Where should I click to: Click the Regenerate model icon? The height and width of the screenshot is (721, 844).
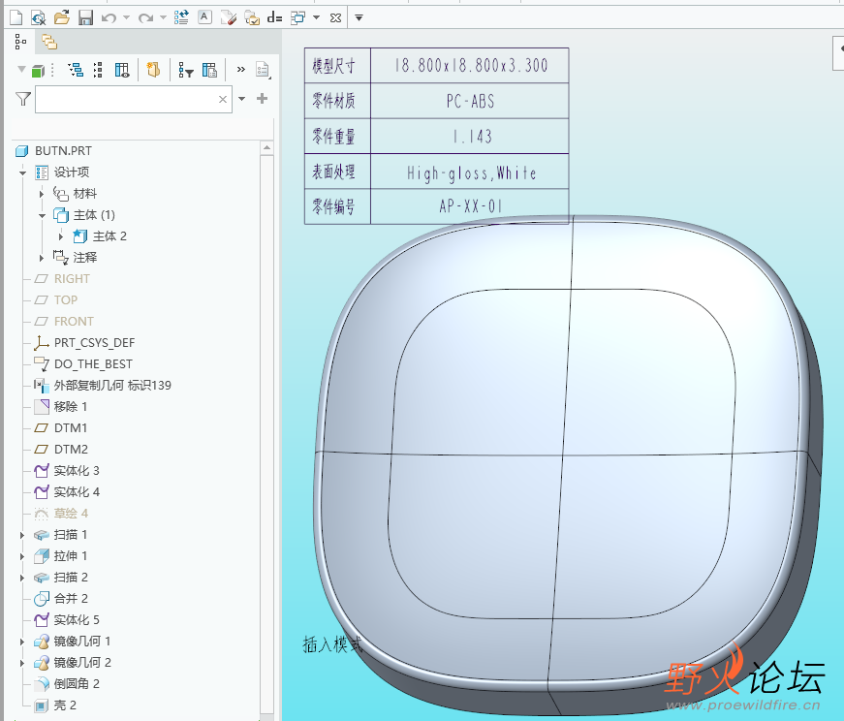(181, 17)
